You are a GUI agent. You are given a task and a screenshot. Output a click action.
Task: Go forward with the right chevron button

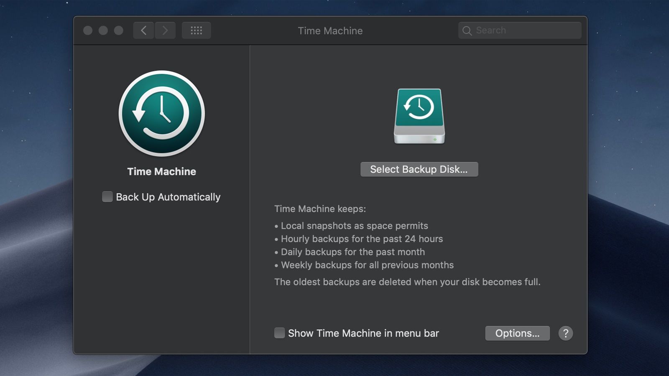[x=165, y=30]
